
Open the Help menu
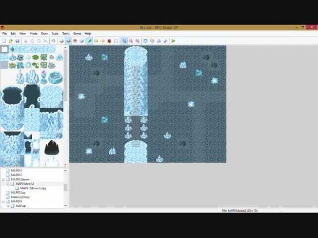pyautogui.click(x=88, y=34)
